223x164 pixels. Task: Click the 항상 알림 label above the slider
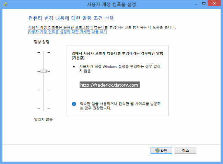click(x=42, y=42)
